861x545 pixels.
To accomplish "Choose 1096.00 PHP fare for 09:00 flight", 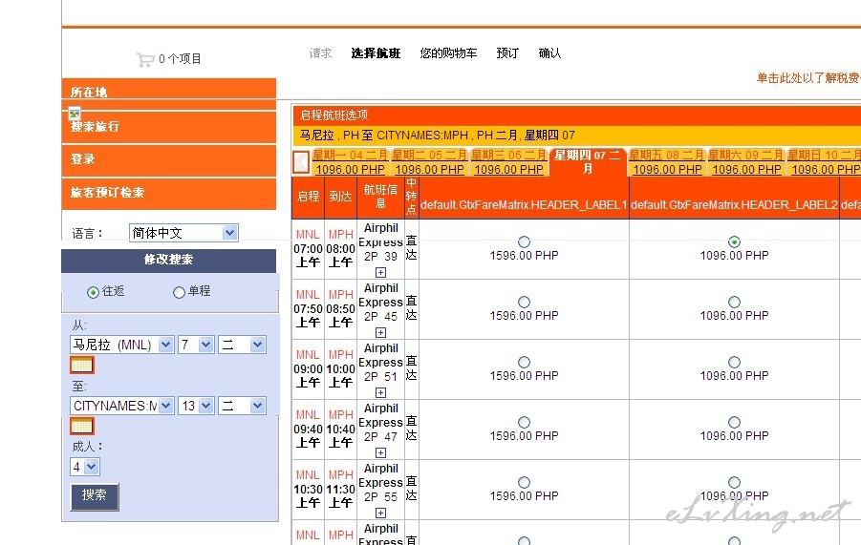I will tap(734, 363).
